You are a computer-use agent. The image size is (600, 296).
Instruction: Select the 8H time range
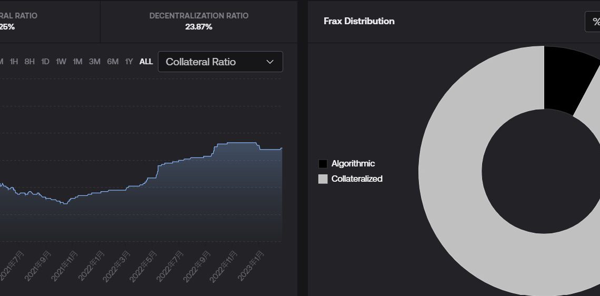pos(29,62)
